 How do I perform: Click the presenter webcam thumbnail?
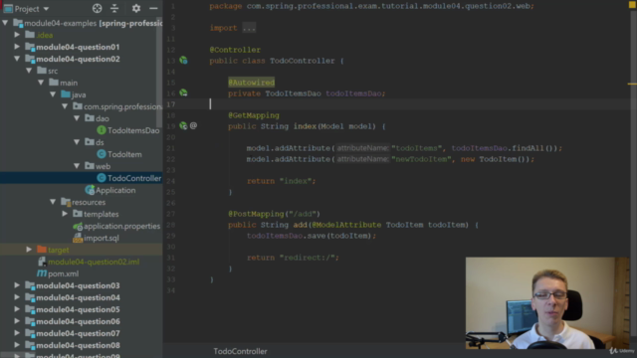546,302
